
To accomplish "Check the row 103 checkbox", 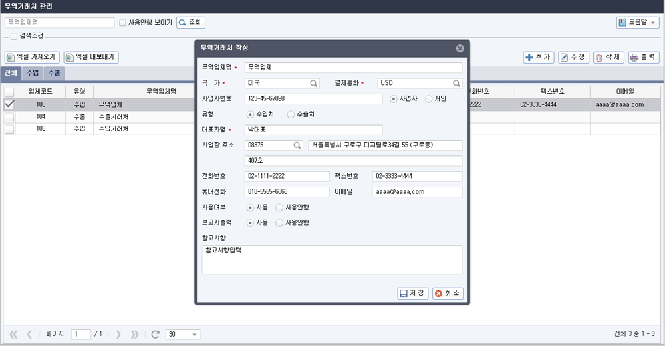I will [9, 129].
